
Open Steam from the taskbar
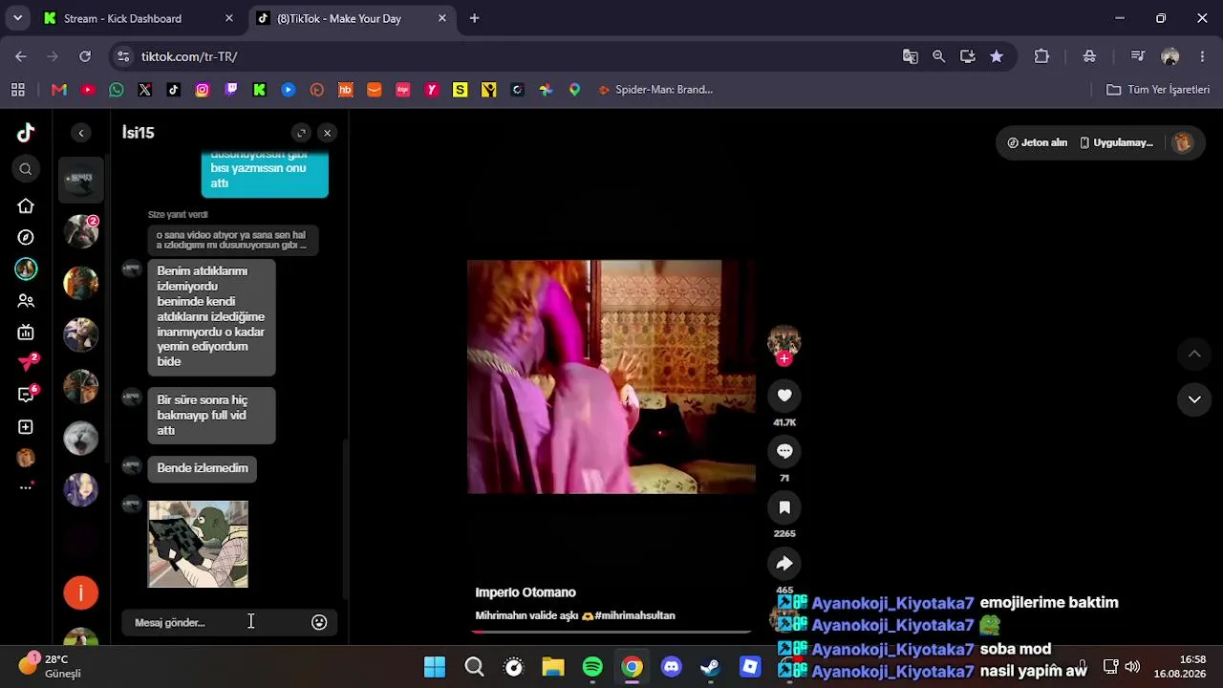(x=711, y=667)
